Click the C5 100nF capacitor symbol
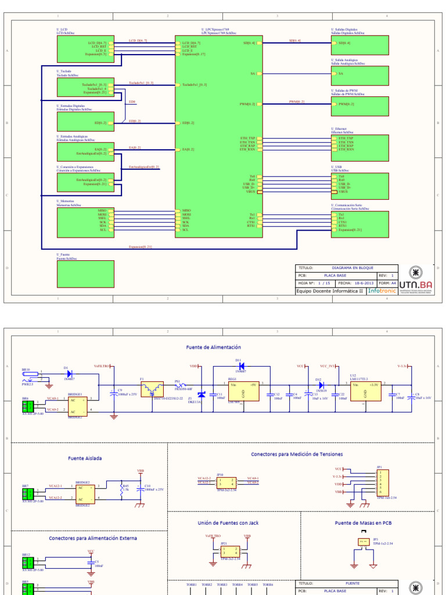 click(x=91, y=563)
